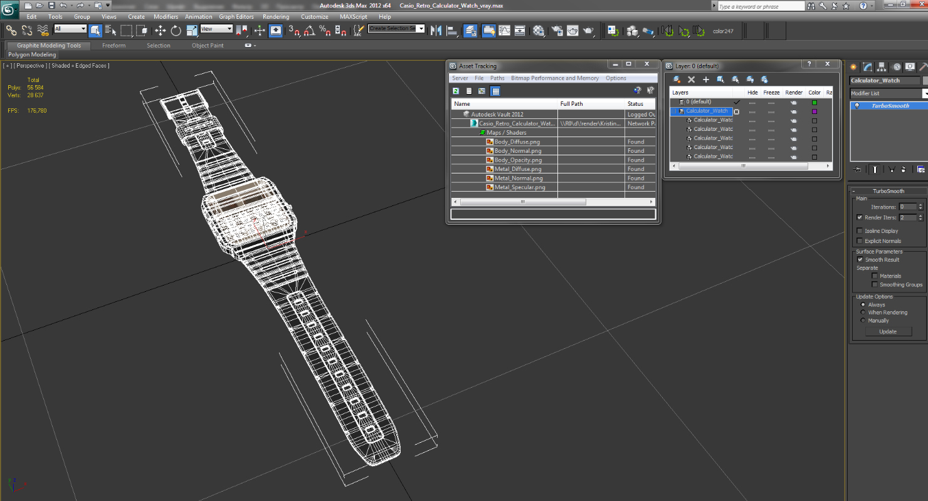The width and height of the screenshot is (928, 501).
Task: Toggle the 3D Snaps icon
Action: point(294,30)
